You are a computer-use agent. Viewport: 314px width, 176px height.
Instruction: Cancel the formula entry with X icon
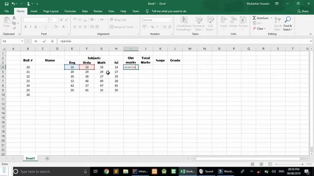[x=36, y=41]
